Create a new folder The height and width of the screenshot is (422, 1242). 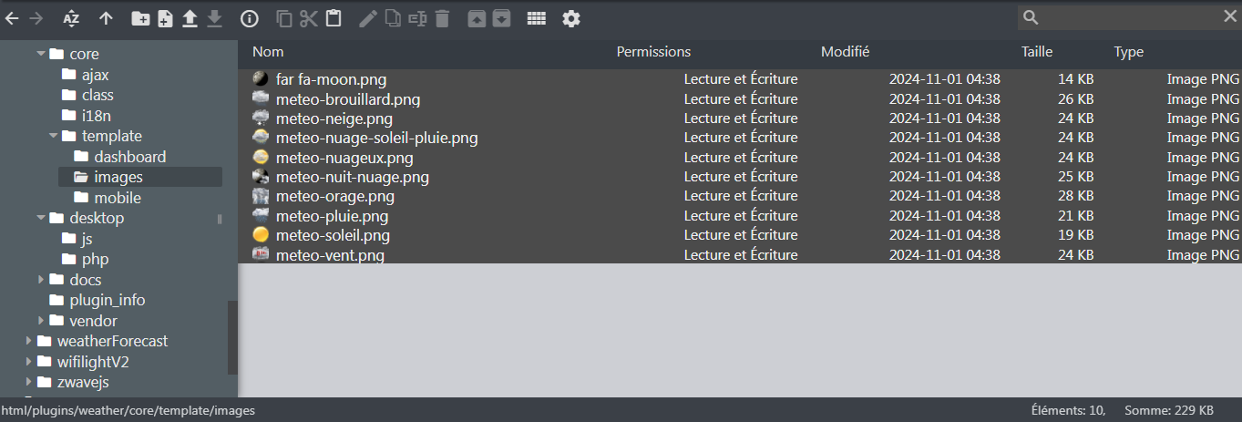[x=140, y=18]
